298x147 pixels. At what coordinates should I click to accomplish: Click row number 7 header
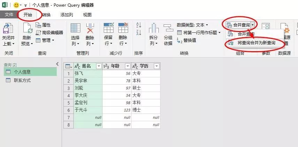tap(69, 117)
